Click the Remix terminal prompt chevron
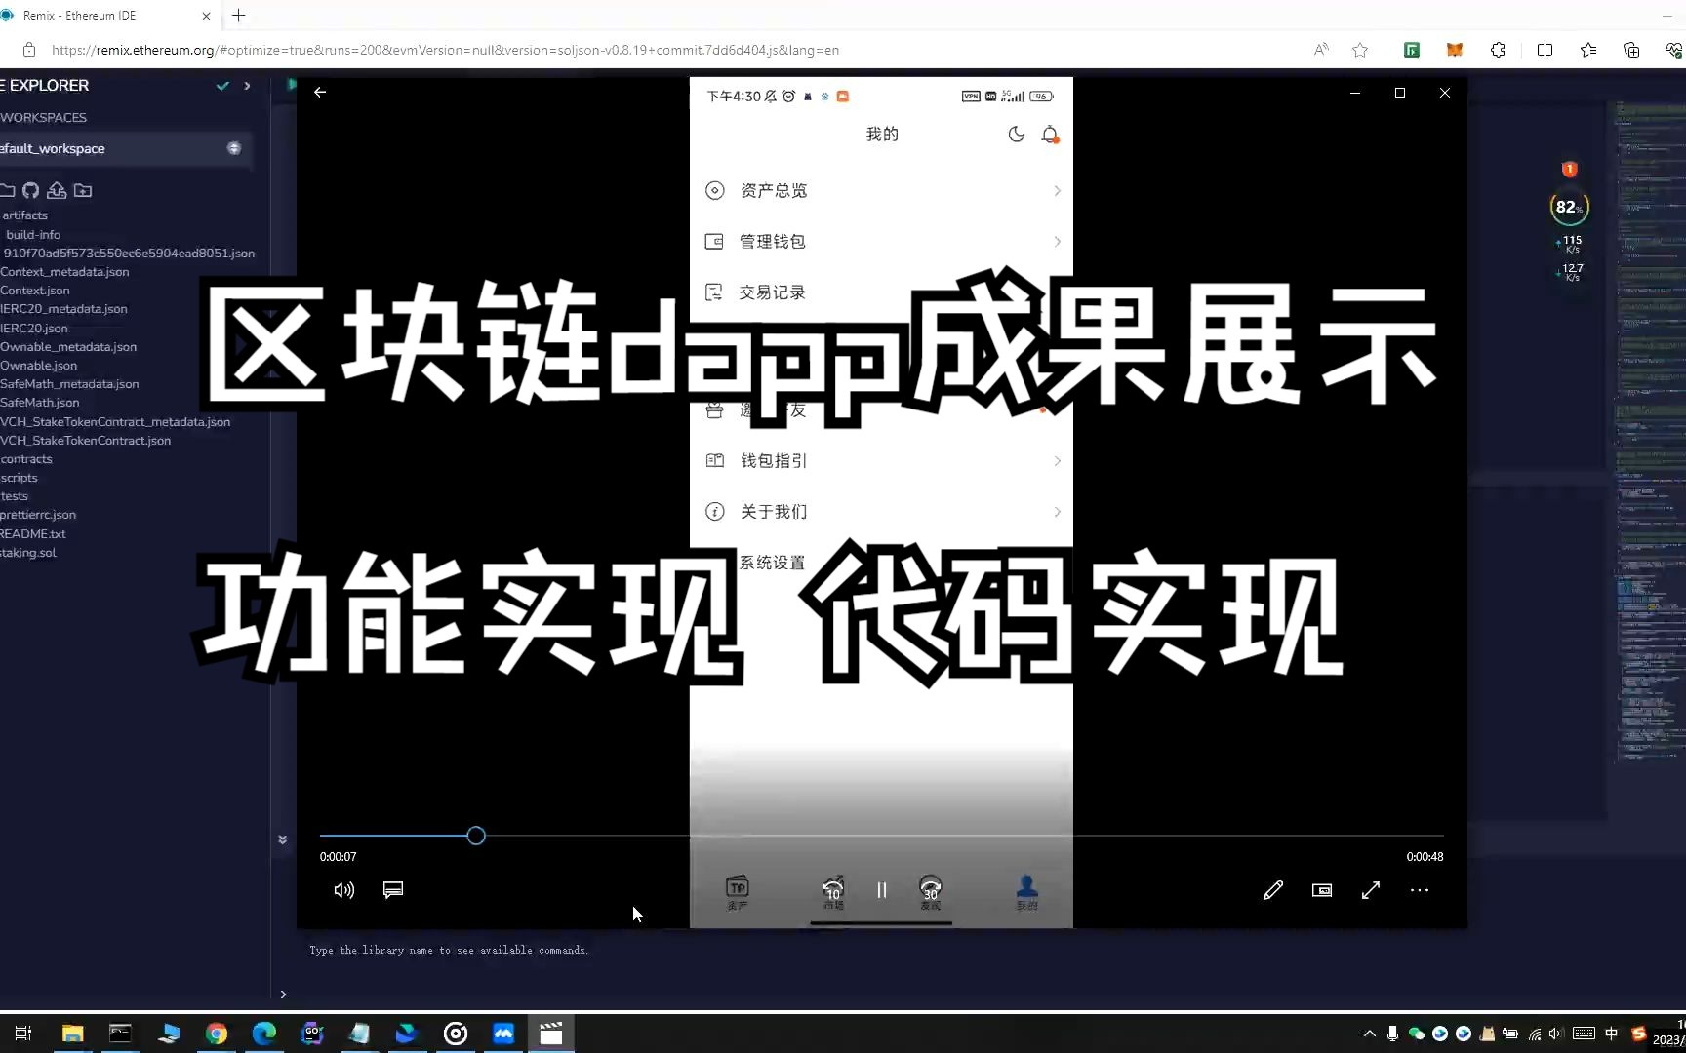Image resolution: width=1686 pixels, height=1053 pixels. click(x=283, y=994)
